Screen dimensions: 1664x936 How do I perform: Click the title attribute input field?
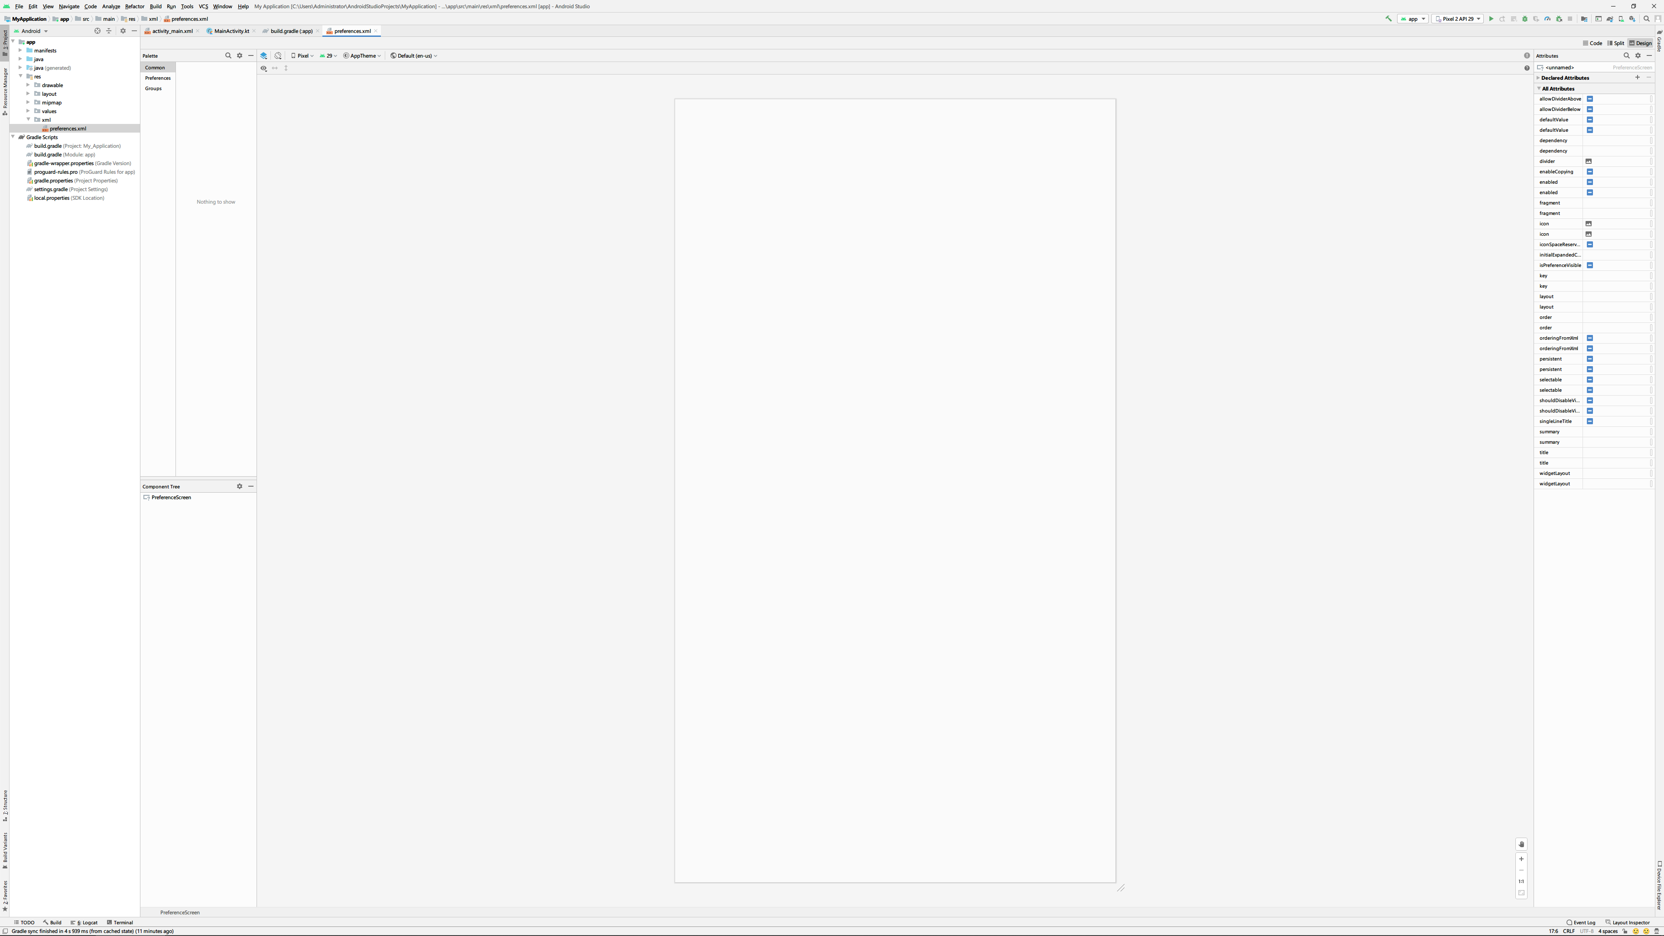pyautogui.click(x=1615, y=453)
